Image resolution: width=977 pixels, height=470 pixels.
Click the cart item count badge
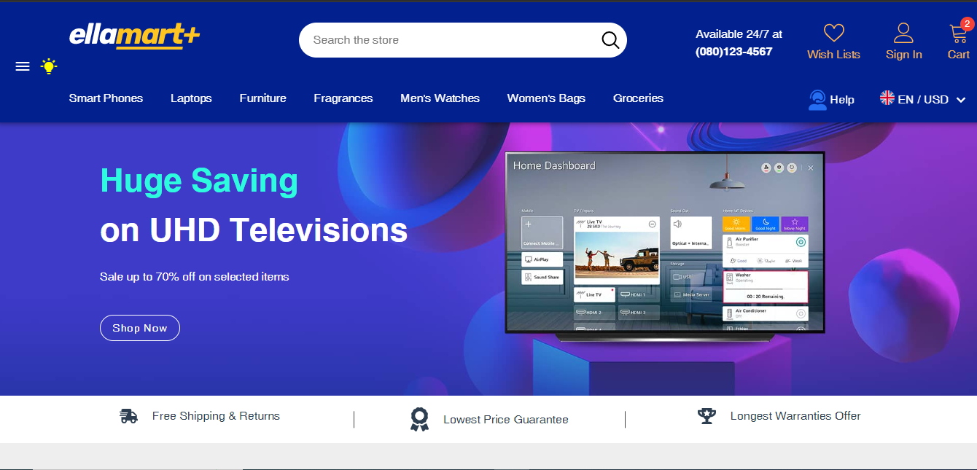point(967,24)
